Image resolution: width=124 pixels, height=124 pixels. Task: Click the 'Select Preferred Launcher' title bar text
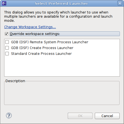coord(61,3)
